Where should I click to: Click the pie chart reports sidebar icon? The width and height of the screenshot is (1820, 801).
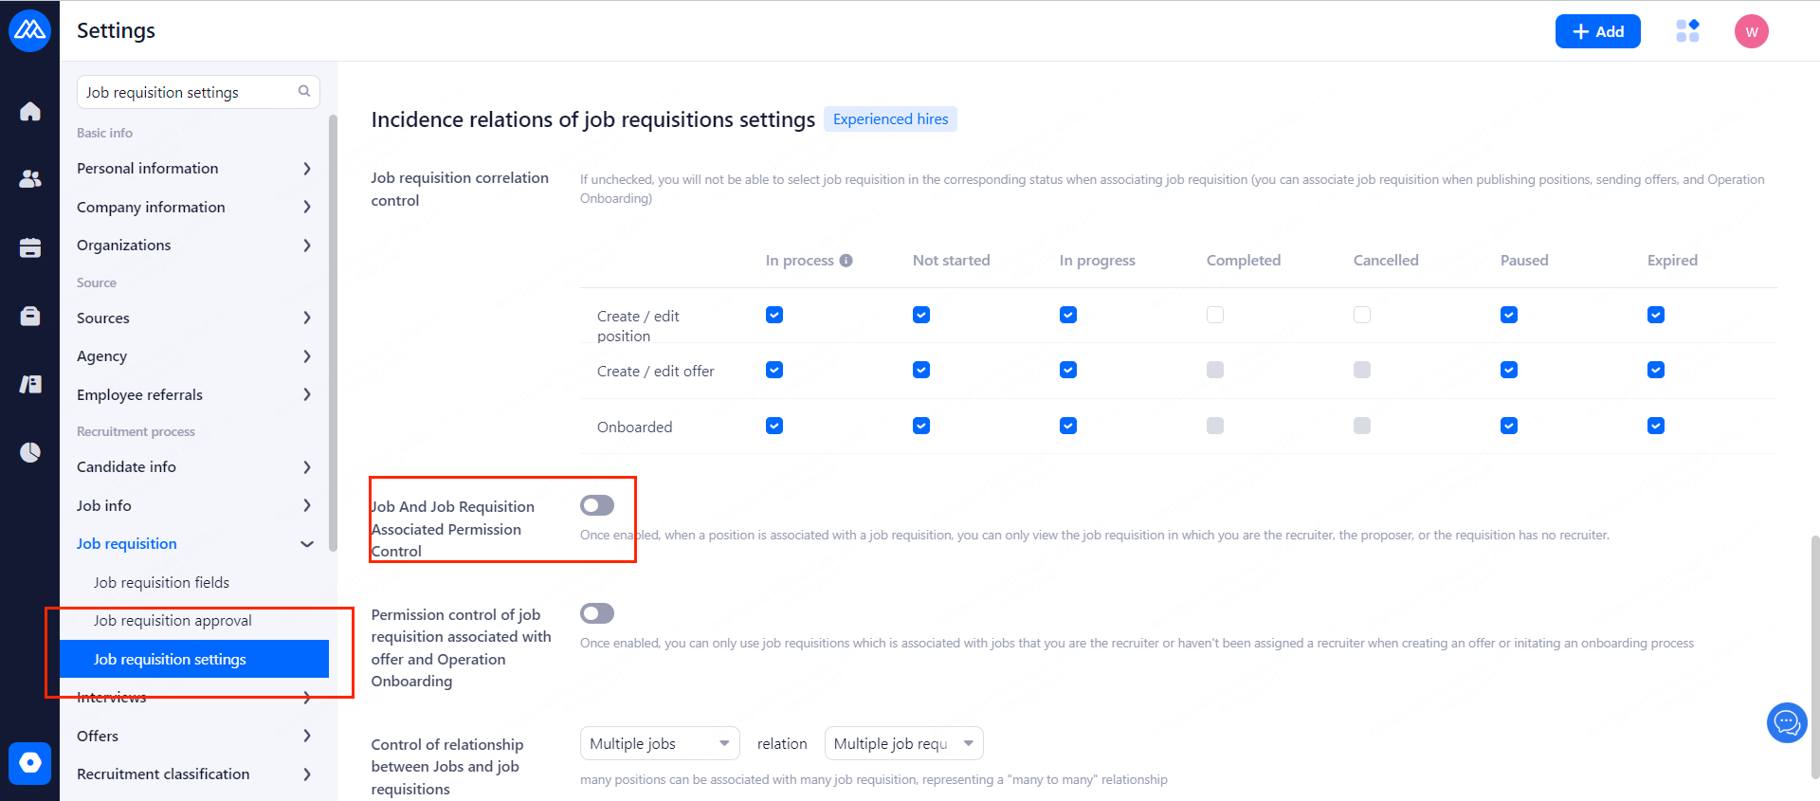click(x=30, y=452)
